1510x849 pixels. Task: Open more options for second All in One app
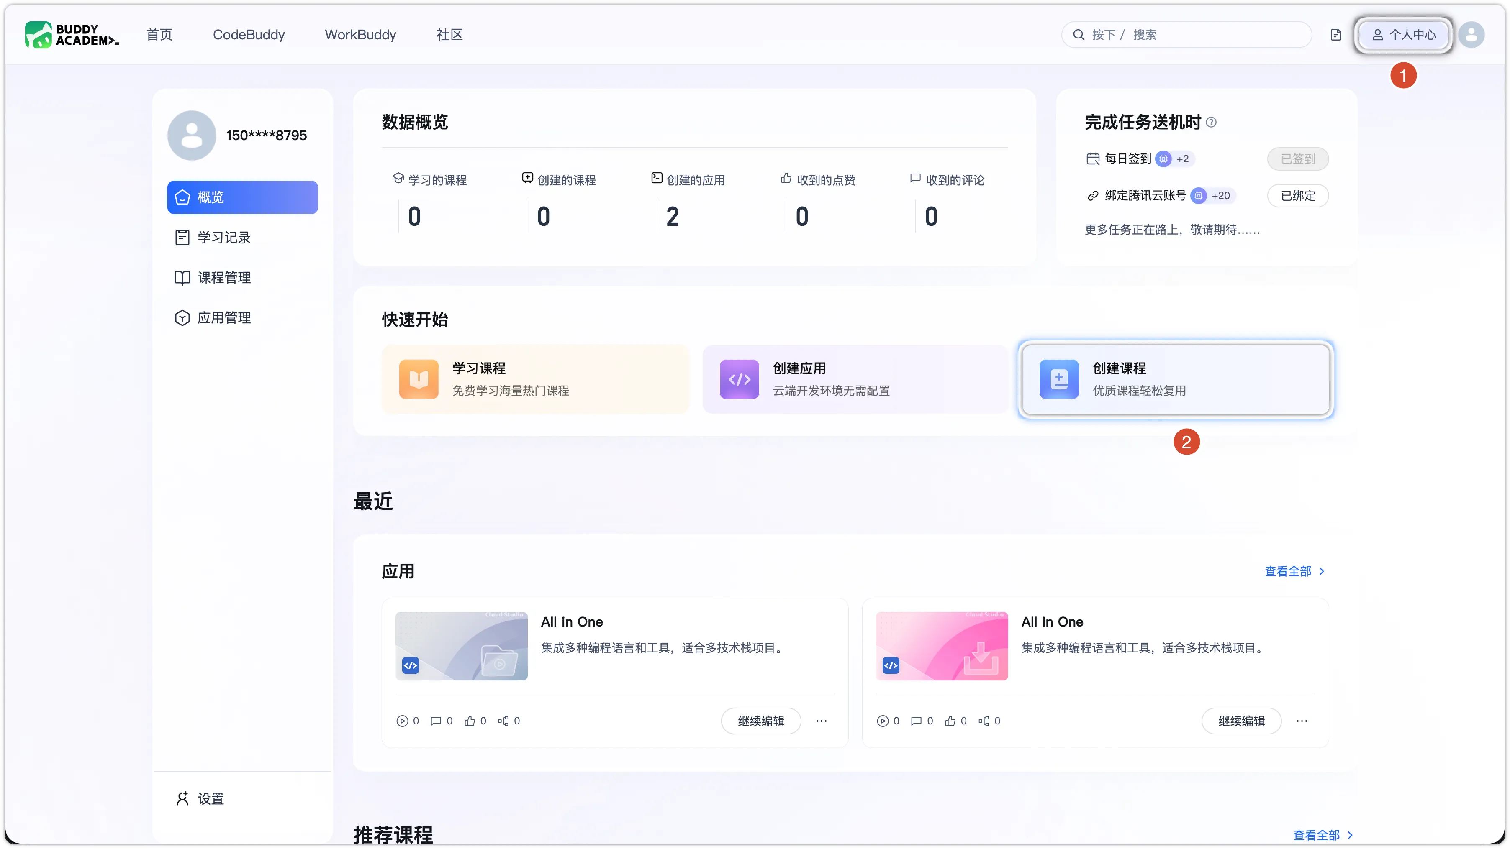pyautogui.click(x=1301, y=721)
